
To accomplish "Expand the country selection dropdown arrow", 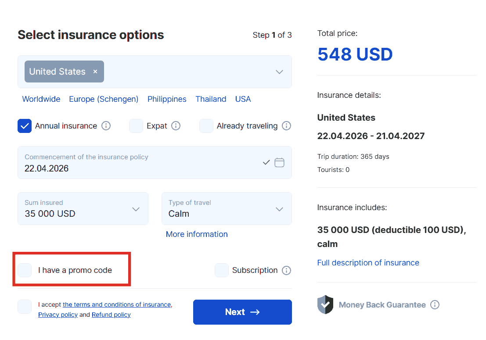I will click(x=279, y=72).
